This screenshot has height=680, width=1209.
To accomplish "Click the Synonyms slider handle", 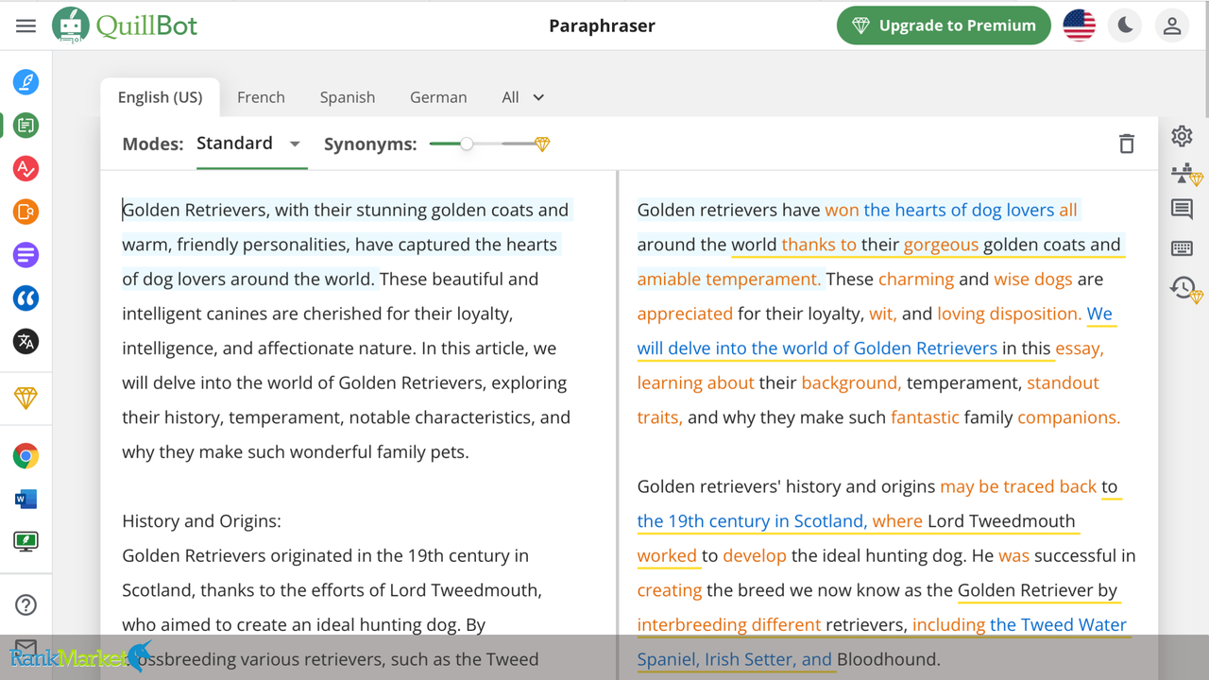I will [466, 144].
